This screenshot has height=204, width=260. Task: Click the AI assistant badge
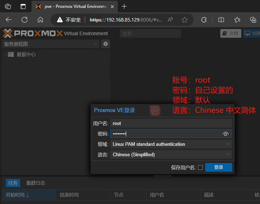[x=155, y=111]
